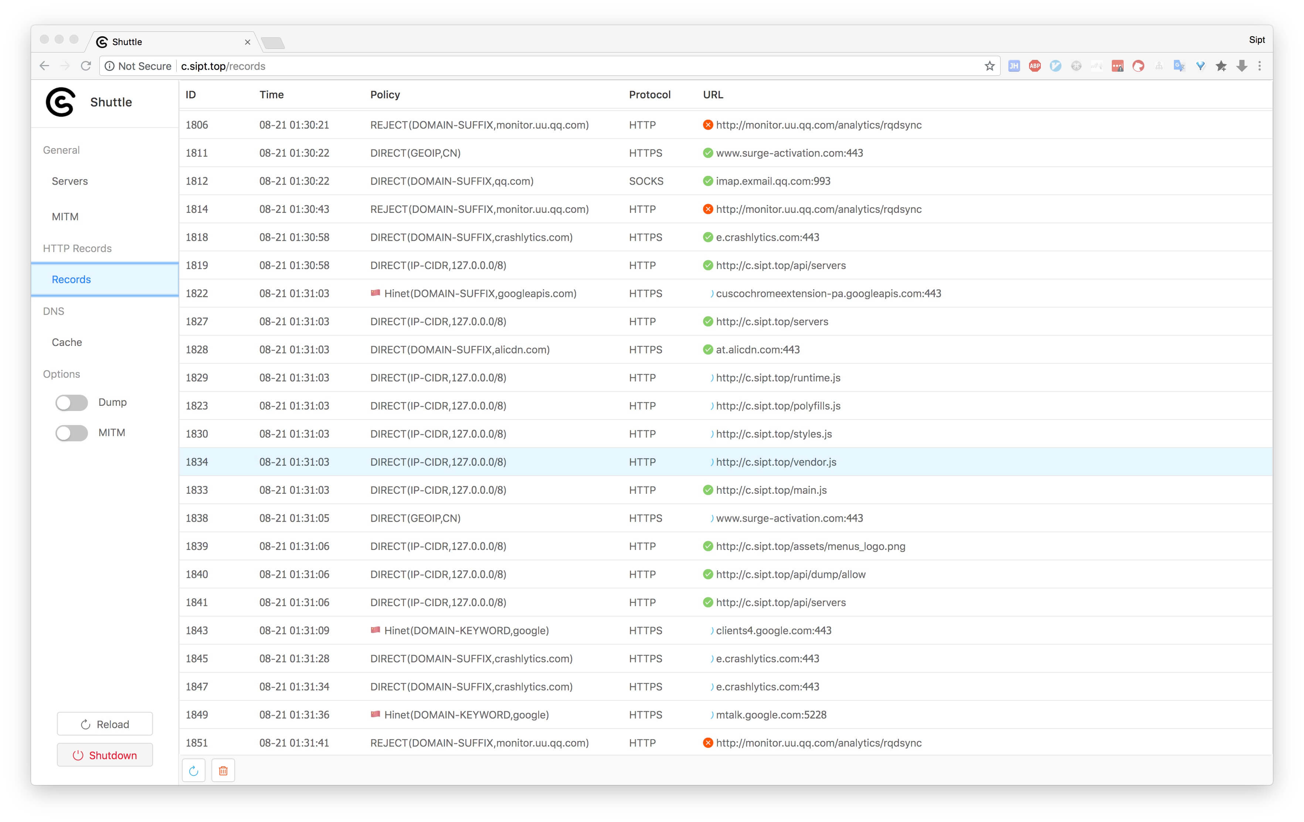Click the red trash clear records icon

pyautogui.click(x=223, y=771)
